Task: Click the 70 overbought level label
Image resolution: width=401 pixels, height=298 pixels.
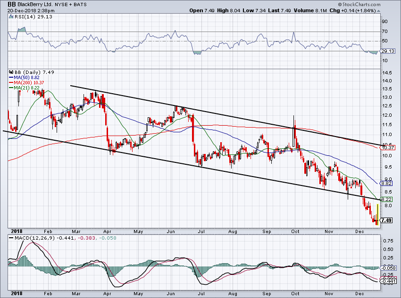Action: (x=384, y=32)
